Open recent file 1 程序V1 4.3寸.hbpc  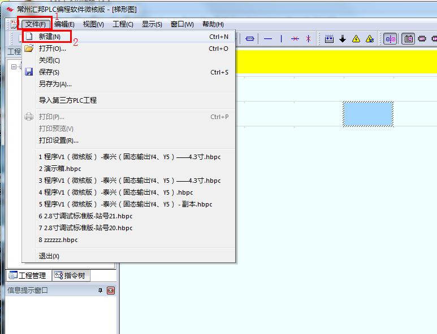[x=129, y=157]
